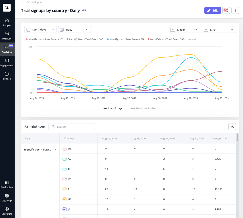Download the Breakdown data via the export icon
Image resolution: width=243 pixels, height=218 pixels.
point(232,126)
